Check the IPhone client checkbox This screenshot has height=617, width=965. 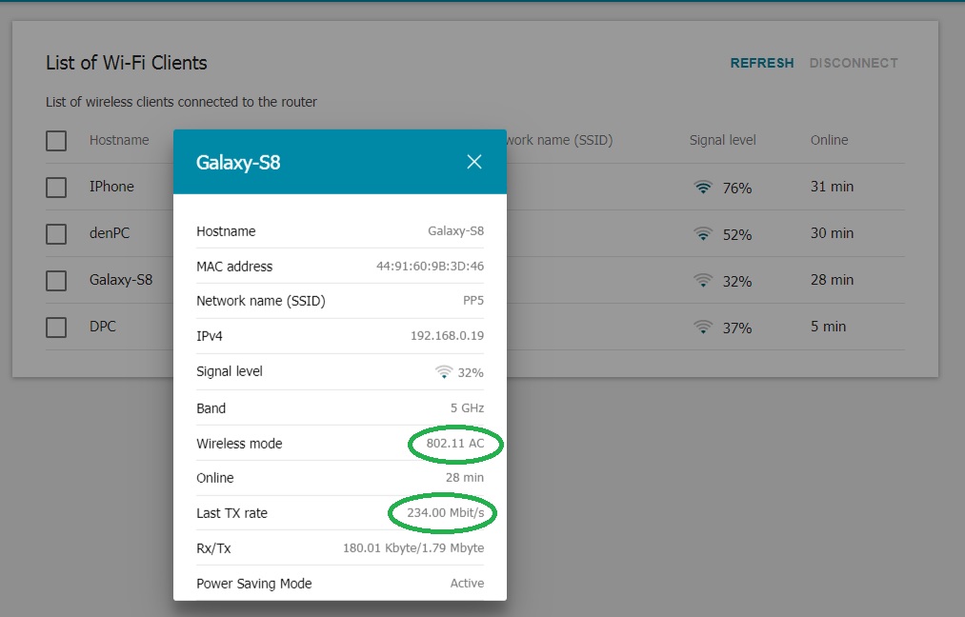coord(56,188)
